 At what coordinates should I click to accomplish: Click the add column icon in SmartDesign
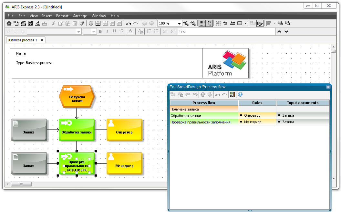pyautogui.click(x=232, y=95)
